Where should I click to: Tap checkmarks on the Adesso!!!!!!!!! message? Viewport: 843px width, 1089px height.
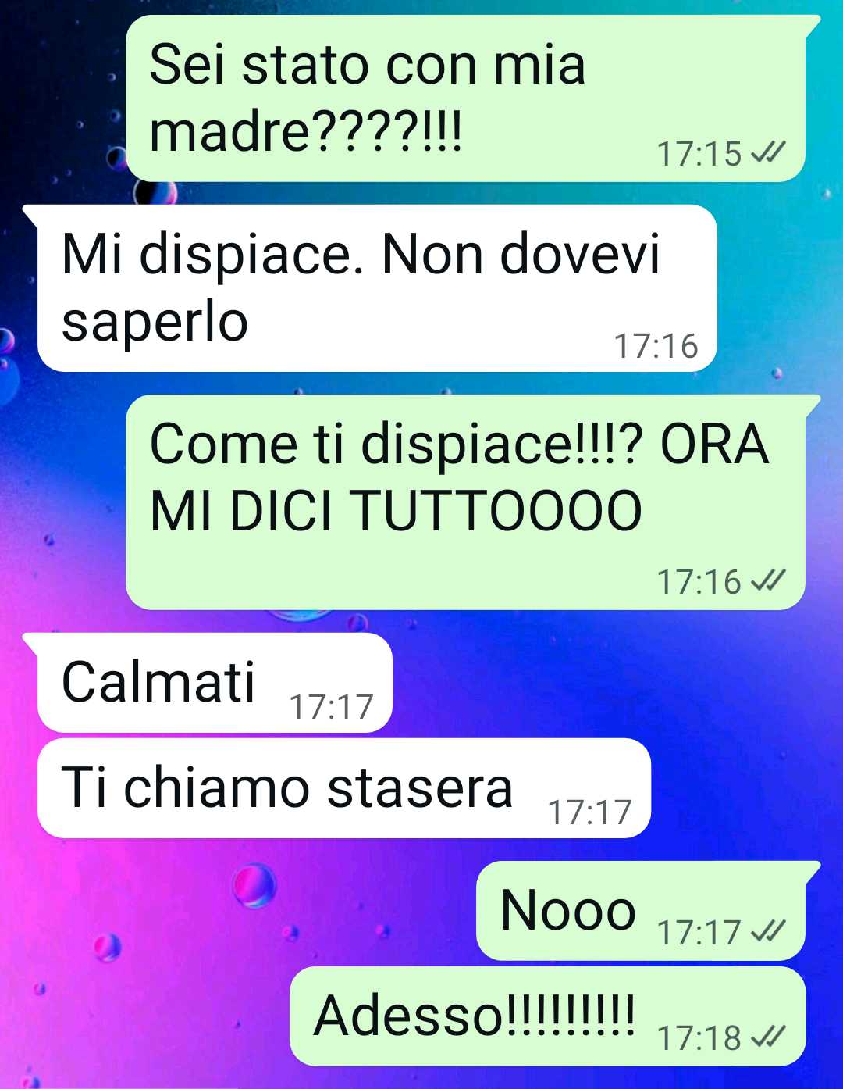(767, 1037)
